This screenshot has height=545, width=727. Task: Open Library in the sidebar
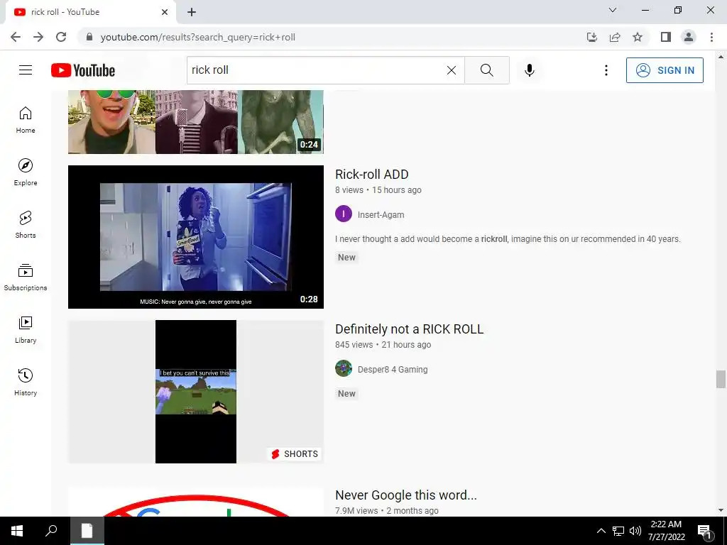pos(26,329)
